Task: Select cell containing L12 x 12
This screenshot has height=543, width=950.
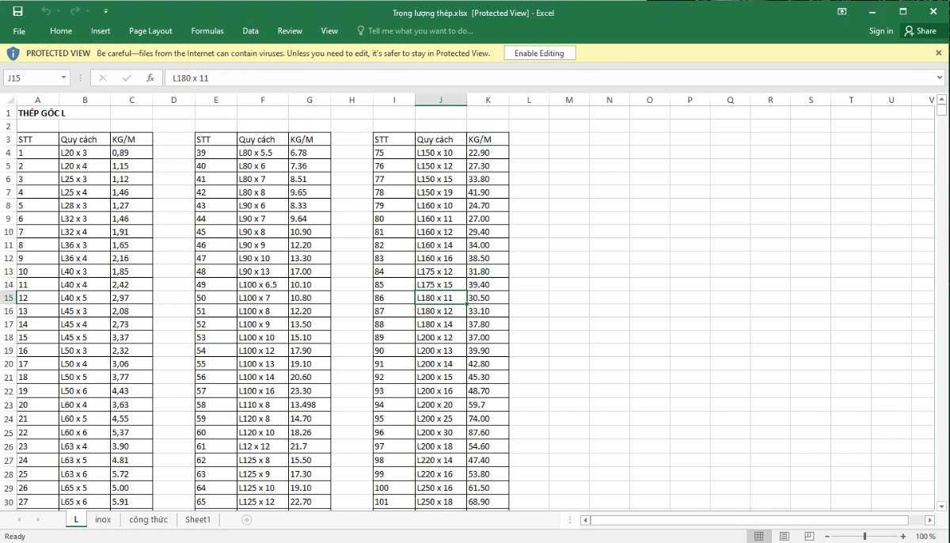Action: tap(262, 446)
